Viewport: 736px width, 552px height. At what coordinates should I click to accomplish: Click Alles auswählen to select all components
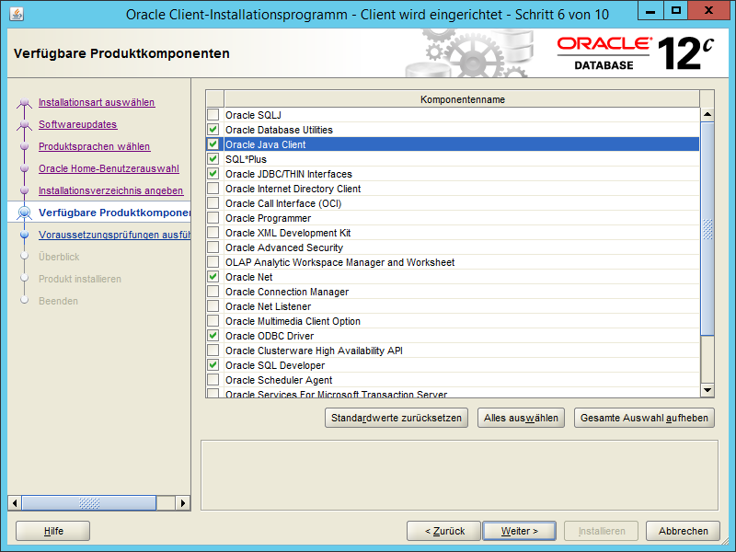pos(521,417)
